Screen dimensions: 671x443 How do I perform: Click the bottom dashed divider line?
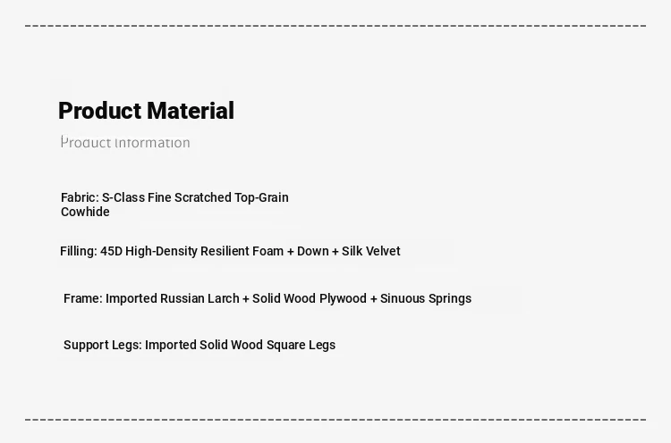click(335, 419)
